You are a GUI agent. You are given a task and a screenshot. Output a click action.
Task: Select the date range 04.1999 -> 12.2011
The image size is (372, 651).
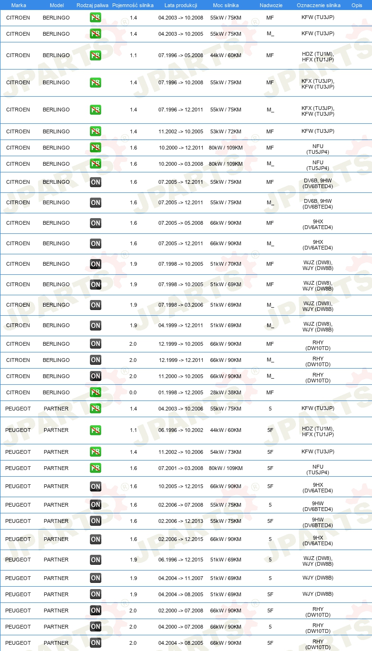tap(181, 325)
